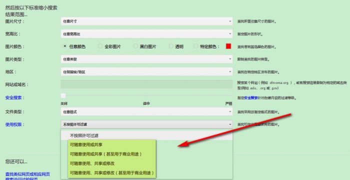Open the 宽高比 dropdown list
The height and width of the screenshot is (180, 350).
pos(146,34)
